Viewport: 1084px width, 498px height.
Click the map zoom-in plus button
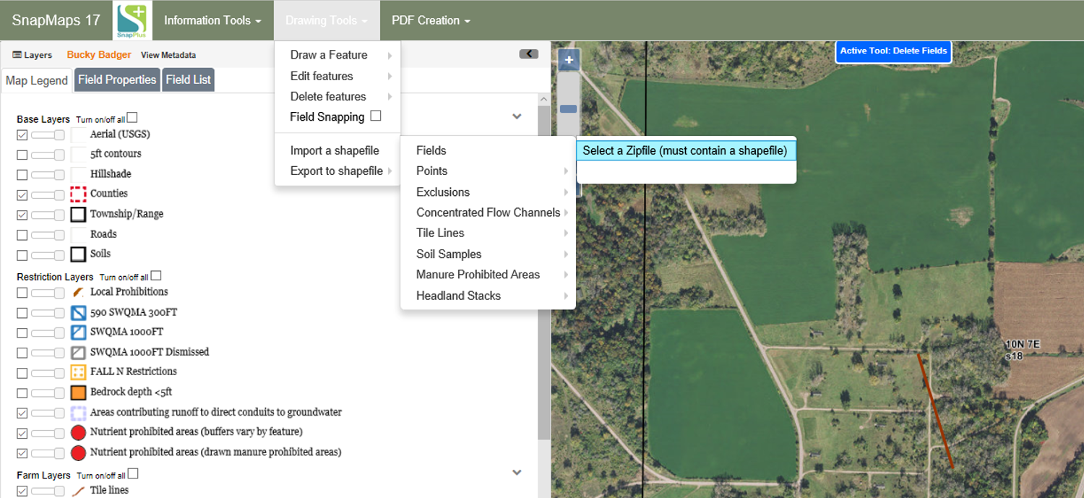[x=569, y=60]
